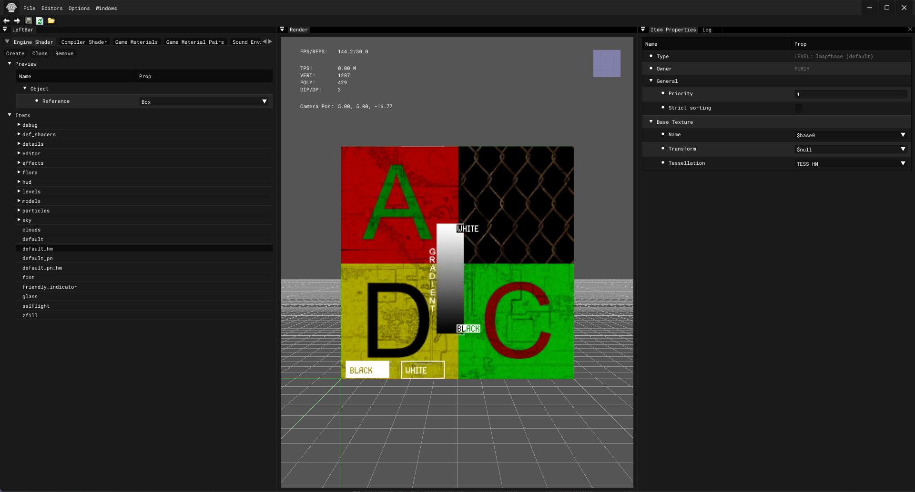The height and width of the screenshot is (492, 915).
Task: Click the Clone button
Action: tap(40, 53)
